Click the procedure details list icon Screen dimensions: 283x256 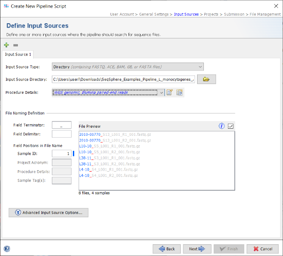point(180,92)
